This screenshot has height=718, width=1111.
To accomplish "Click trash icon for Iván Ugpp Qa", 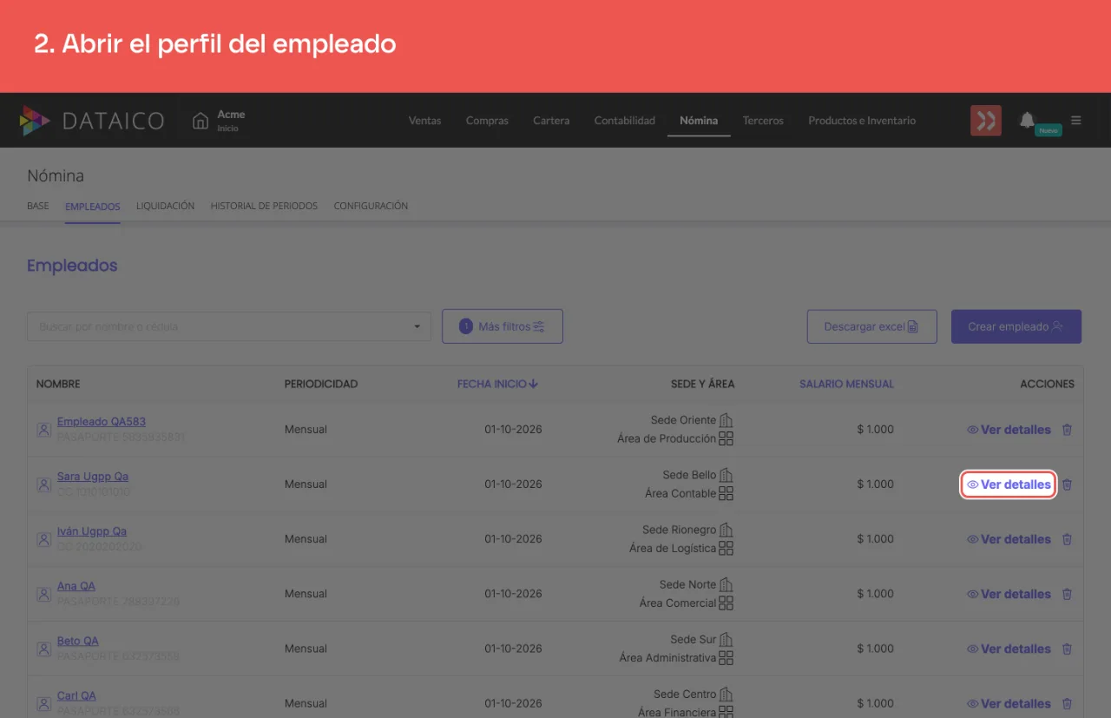I will click(x=1068, y=539).
